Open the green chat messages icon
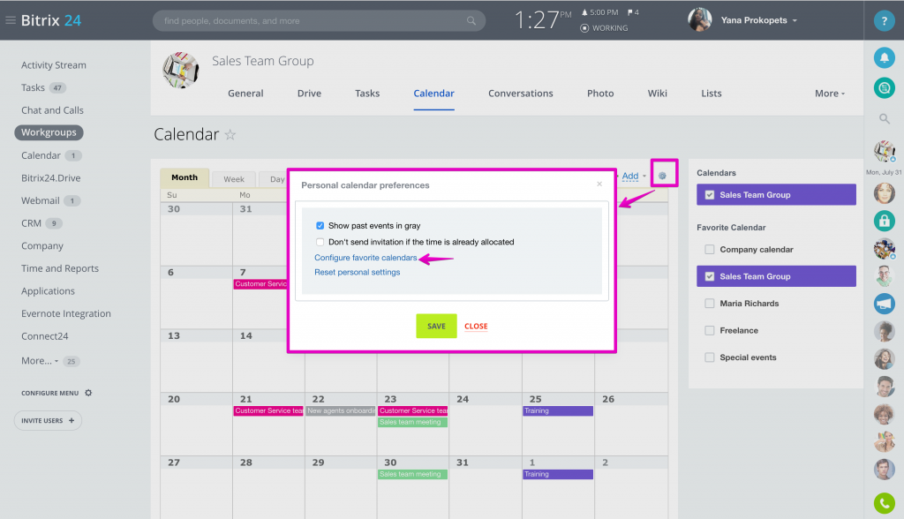The width and height of the screenshot is (904, 519). [x=884, y=87]
